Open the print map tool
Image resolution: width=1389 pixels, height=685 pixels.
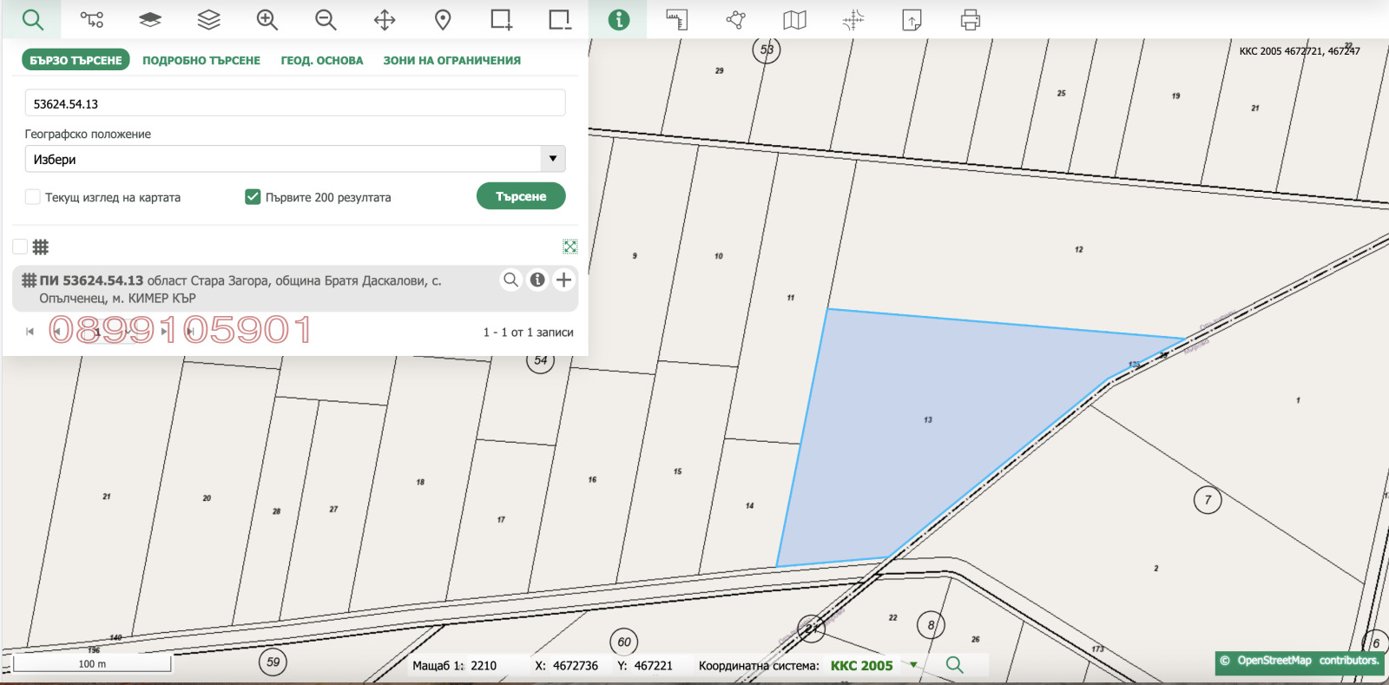(970, 20)
